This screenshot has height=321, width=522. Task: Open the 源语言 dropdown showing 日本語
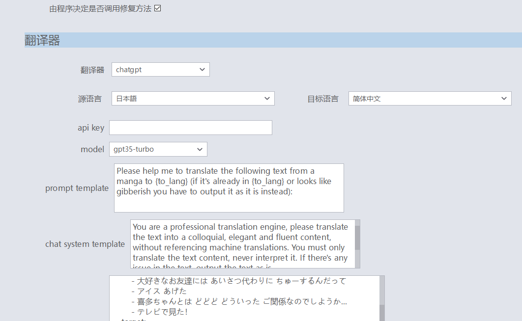click(x=193, y=98)
